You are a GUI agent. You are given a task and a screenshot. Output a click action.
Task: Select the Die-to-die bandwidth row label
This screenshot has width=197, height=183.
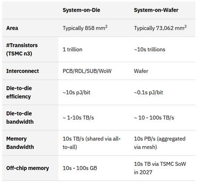pyautogui.click(x=20, y=117)
